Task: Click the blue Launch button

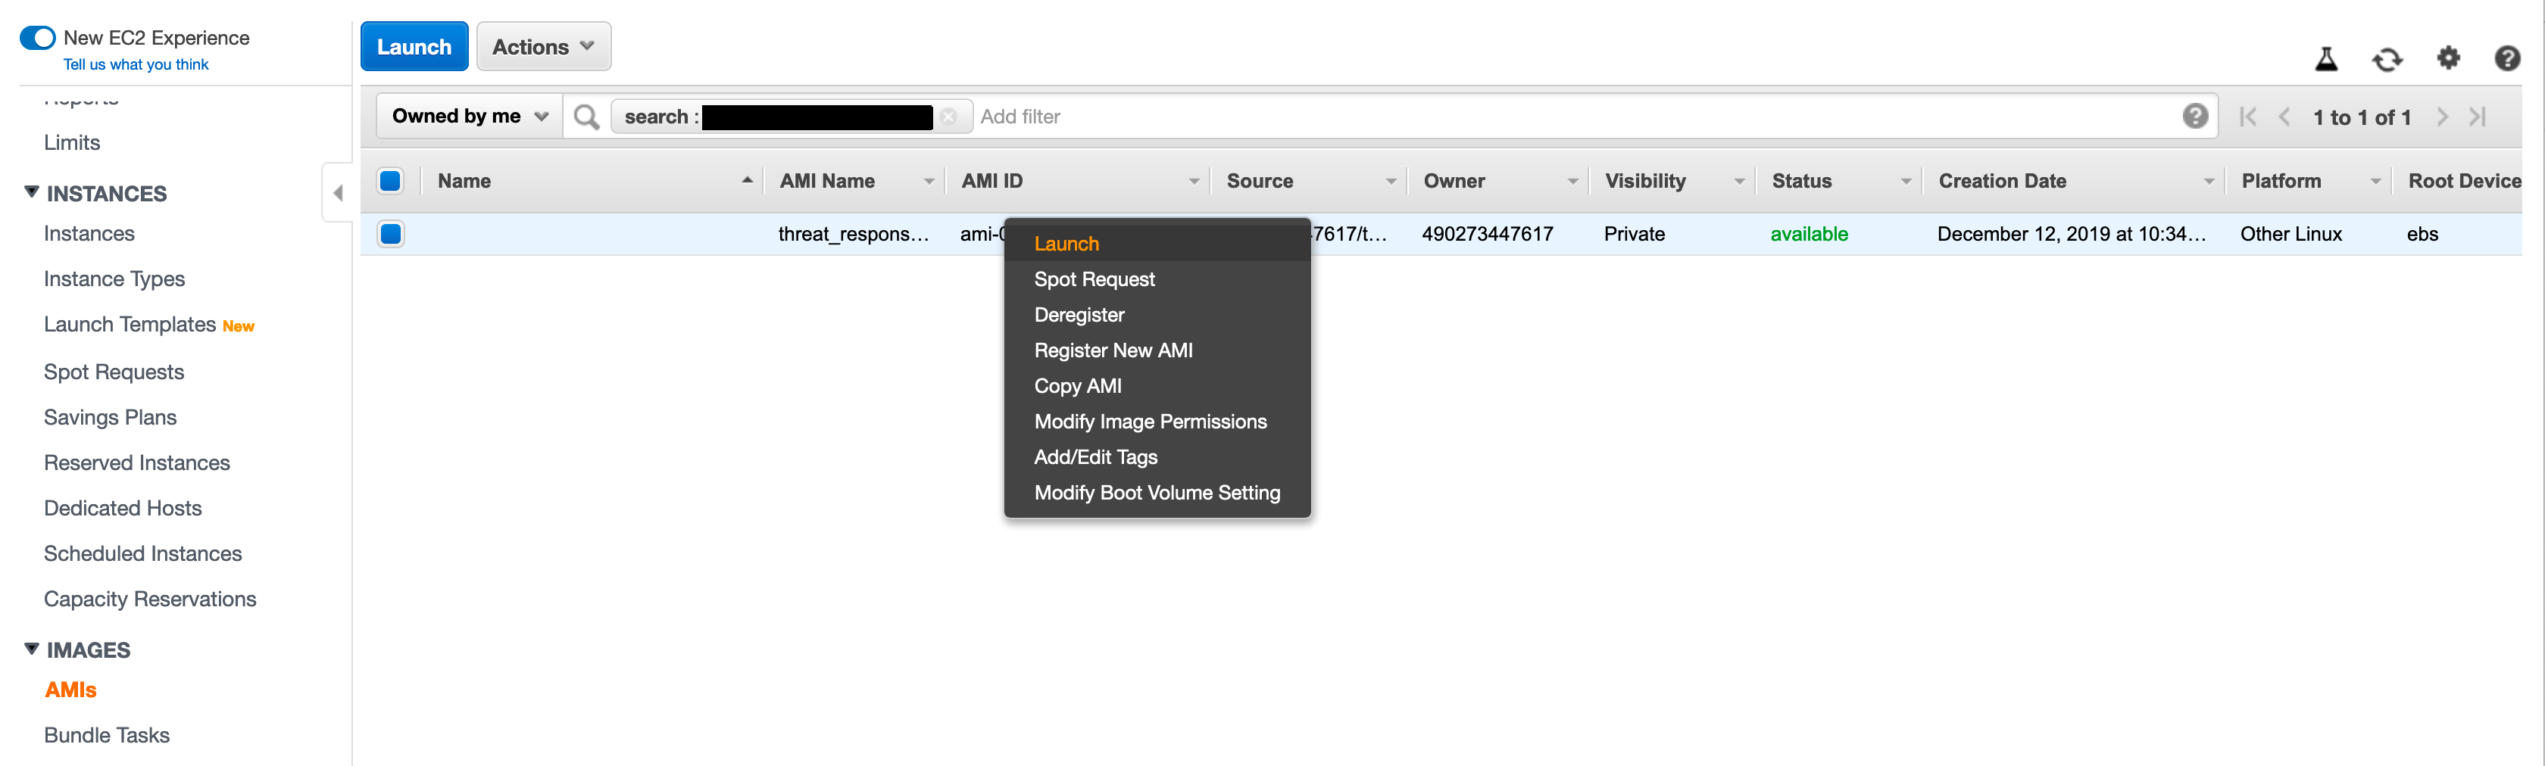Action: (x=414, y=46)
